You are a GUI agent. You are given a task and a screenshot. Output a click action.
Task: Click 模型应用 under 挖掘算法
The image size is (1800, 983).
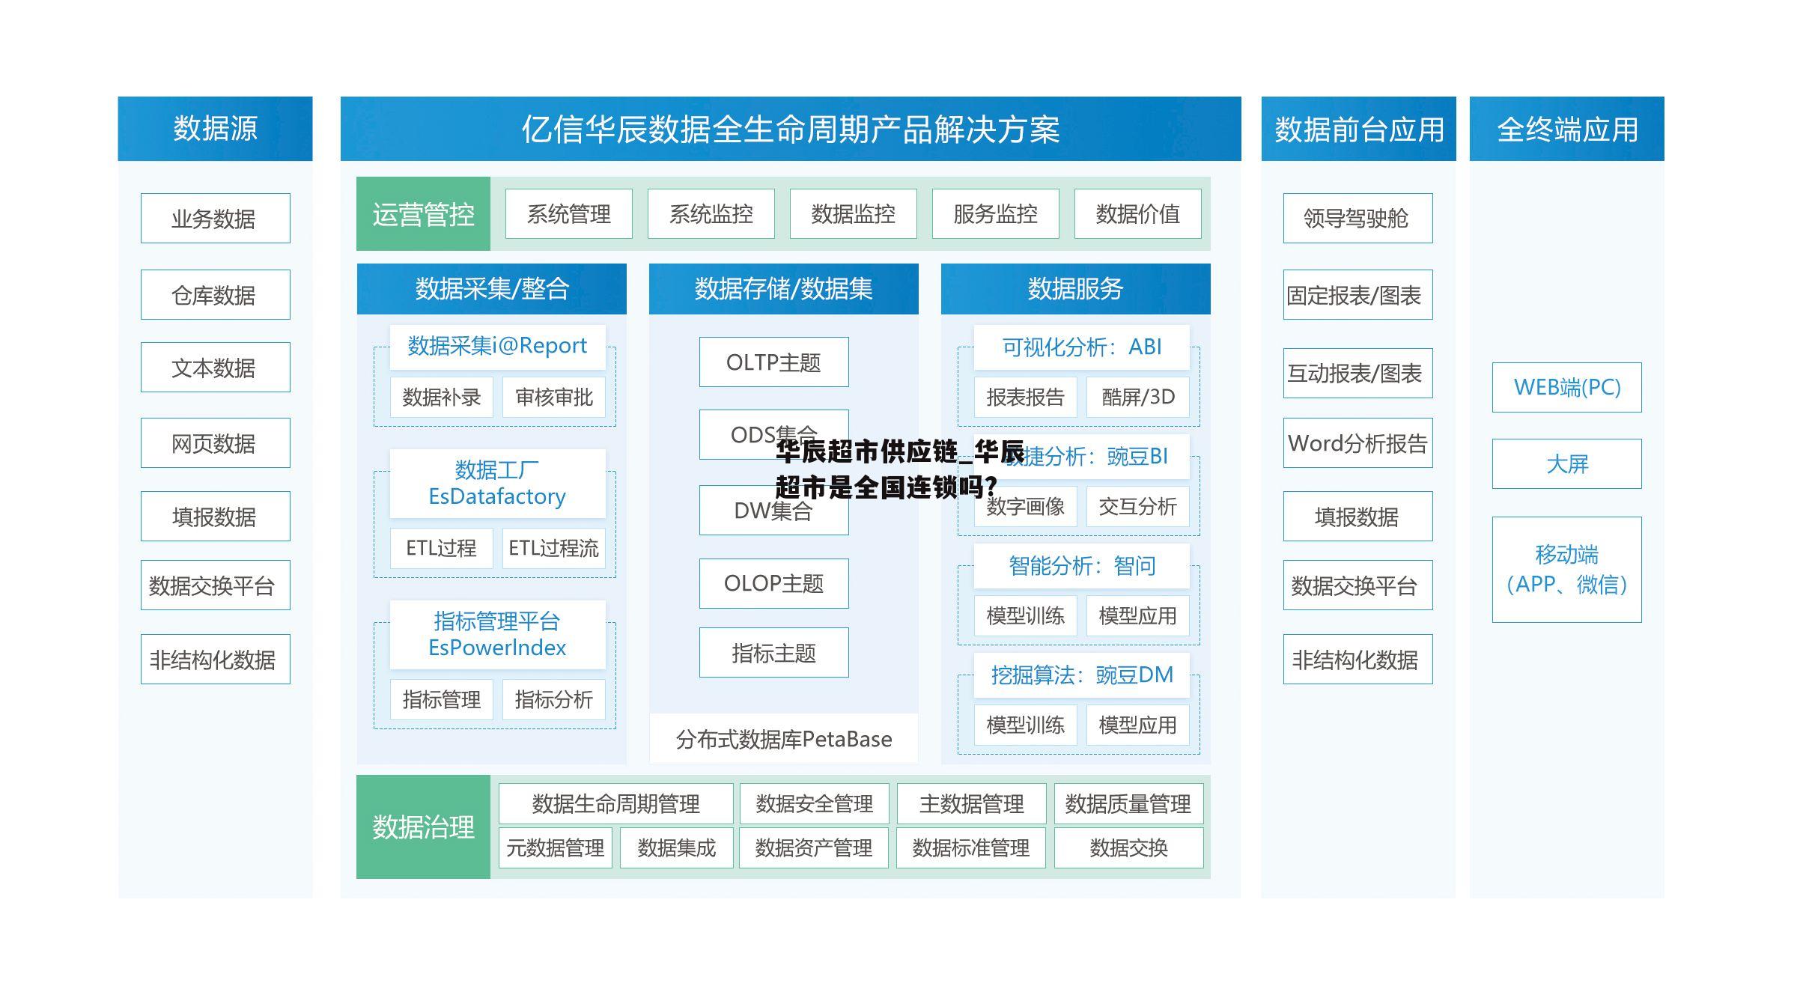point(1138,725)
